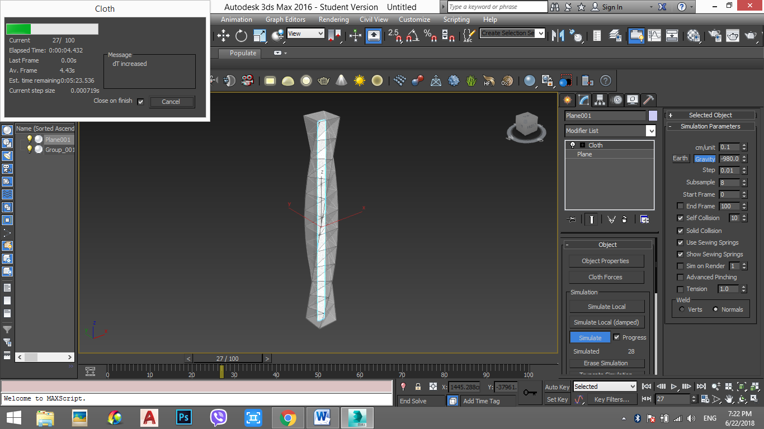Viewport: 764px width, 429px height.
Task: Play the animation
Action: tap(674, 387)
